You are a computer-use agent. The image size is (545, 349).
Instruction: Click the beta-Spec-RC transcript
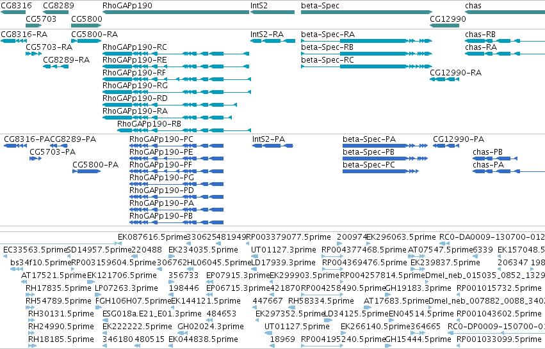(x=367, y=66)
